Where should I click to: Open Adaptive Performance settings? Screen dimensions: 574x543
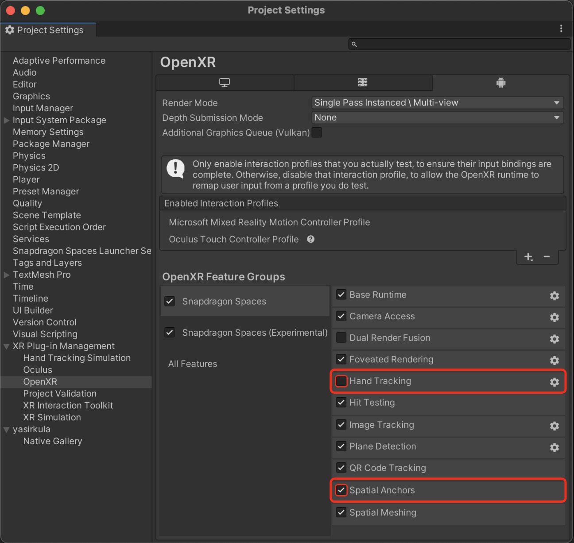pyautogui.click(x=59, y=61)
